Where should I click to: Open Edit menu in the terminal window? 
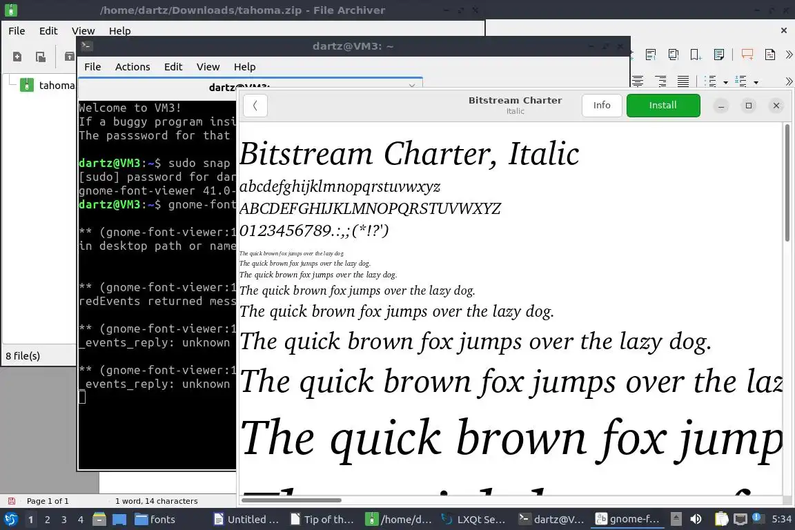coord(173,67)
